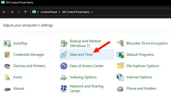This screenshot has height=96, width=171.
Task: Open the Phone and Modem link
Action: point(141,89)
